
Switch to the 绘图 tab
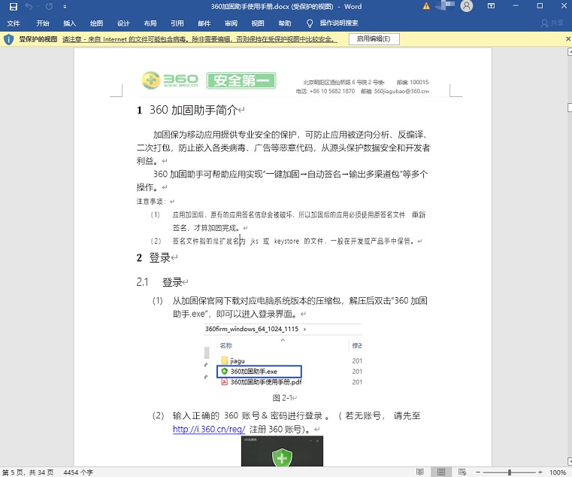[96, 23]
